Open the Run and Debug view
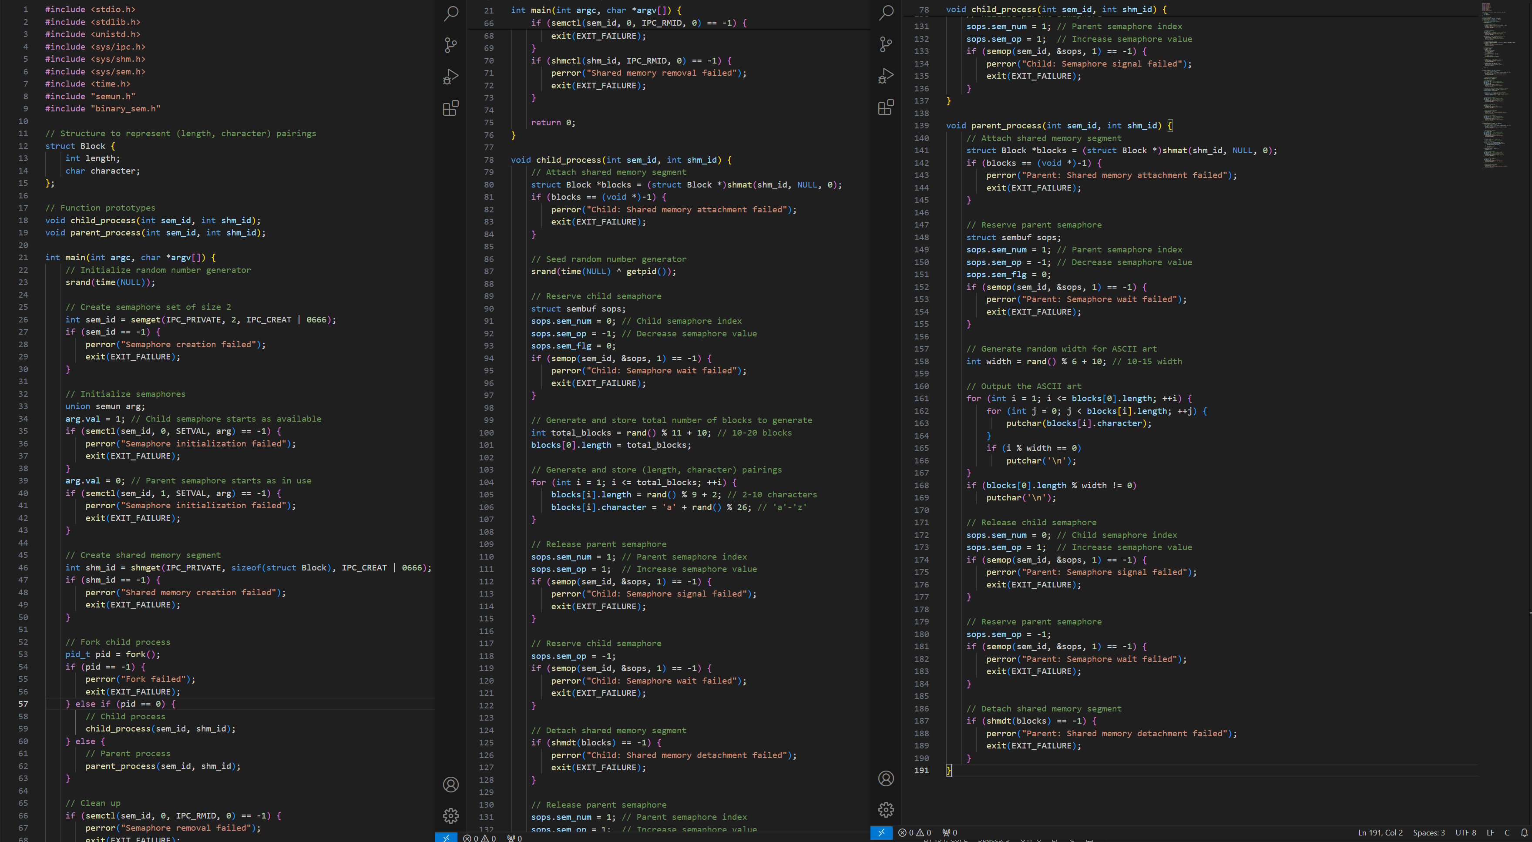The image size is (1532, 842). (451, 76)
